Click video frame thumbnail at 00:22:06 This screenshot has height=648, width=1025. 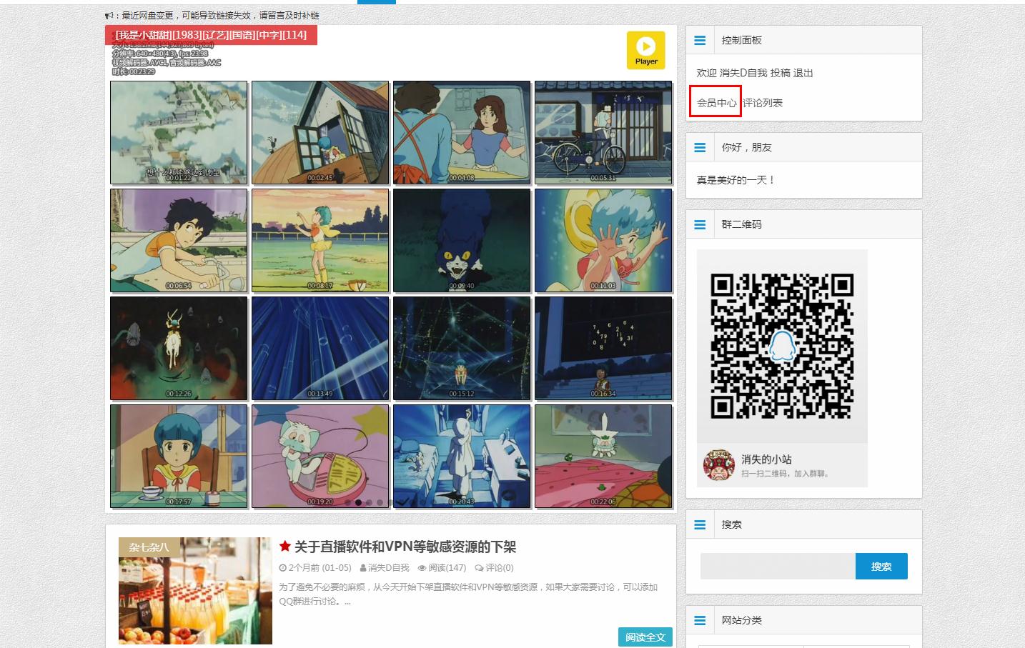point(603,457)
